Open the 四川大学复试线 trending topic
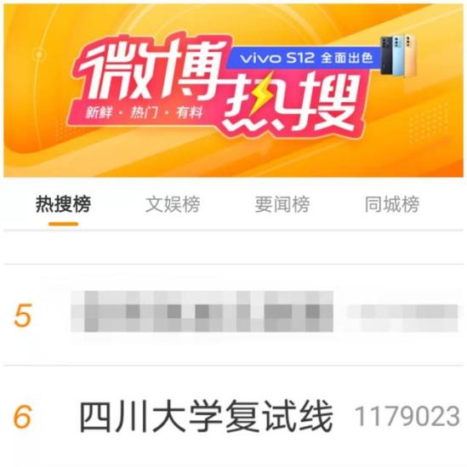467x467 pixels. pyautogui.click(x=206, y=416)
